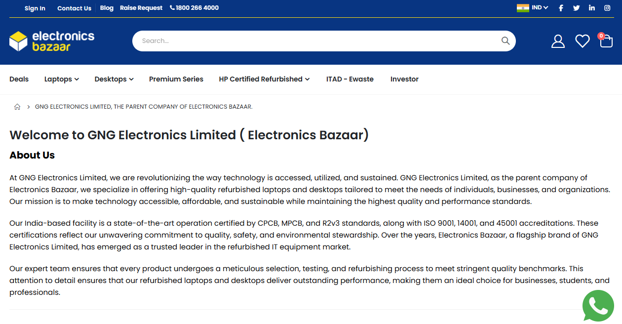The image size is (622, 324).
Task: Open the Blog link
Action: pos(107,8)
